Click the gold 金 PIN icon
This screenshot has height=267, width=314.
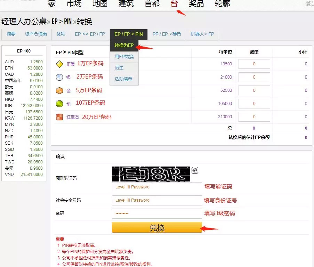tap(59, 90)
